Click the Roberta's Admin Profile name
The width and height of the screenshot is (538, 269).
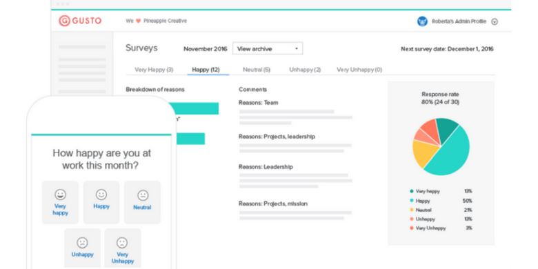(459, 21)
